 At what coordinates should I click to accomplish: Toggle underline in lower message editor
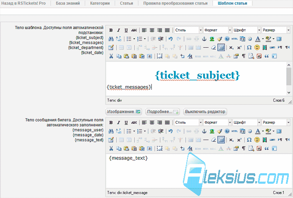coord(126,122)
